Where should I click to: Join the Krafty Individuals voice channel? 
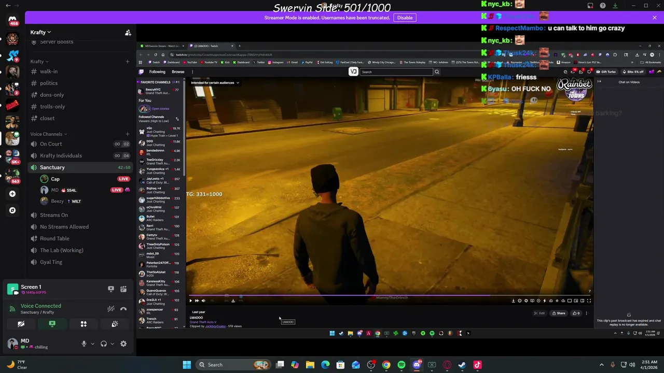80,155
